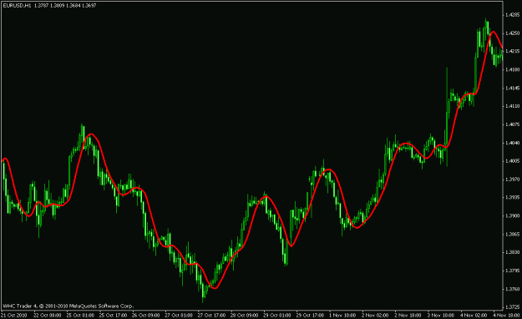Click the 1.3795 price axis label

click(512, 271)
